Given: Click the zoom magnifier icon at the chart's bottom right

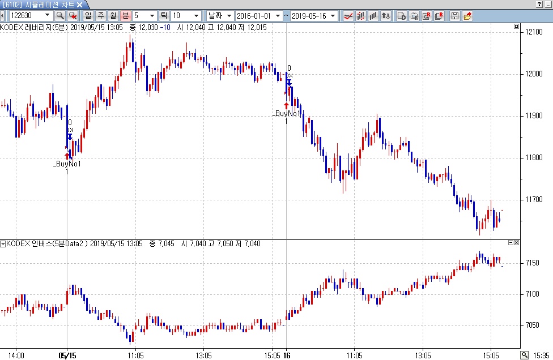Looking at the screenshot, I should (525, 355).
